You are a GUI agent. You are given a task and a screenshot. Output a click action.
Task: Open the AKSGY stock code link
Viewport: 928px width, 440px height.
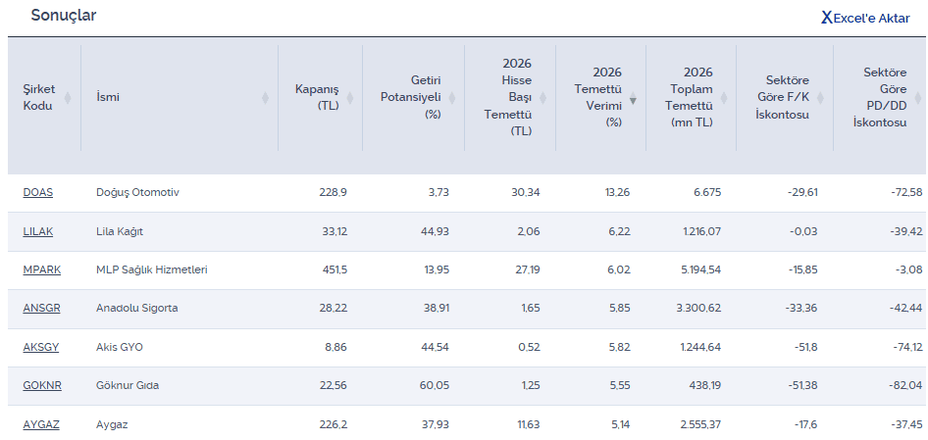(40, 347)
